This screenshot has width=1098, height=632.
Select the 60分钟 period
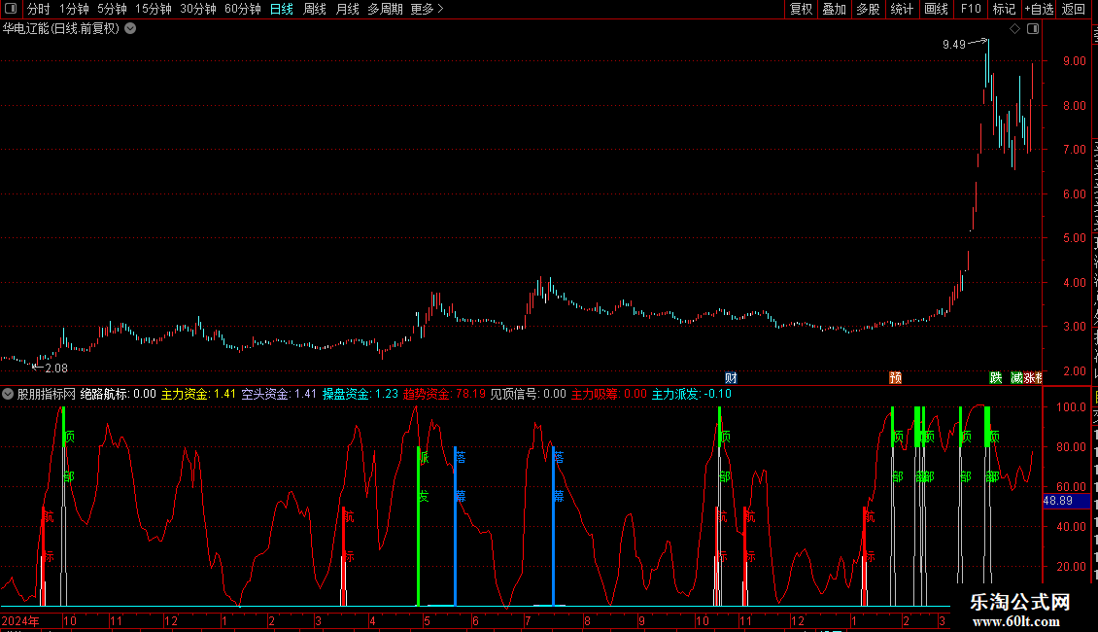tap(242, 9)
